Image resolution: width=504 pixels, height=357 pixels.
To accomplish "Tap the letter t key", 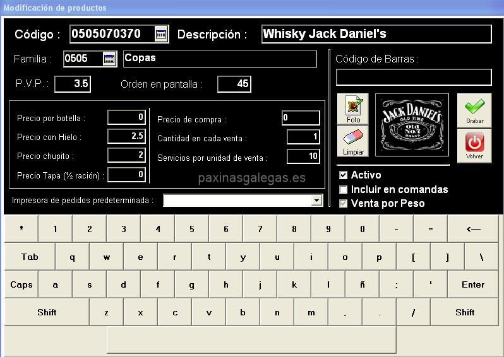I will 209,257.
